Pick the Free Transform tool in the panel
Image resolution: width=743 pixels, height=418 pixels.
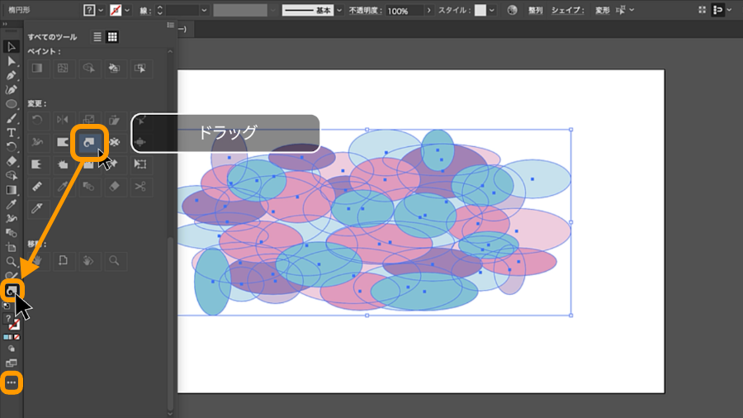pyautogui.click(x=140, y=164)
